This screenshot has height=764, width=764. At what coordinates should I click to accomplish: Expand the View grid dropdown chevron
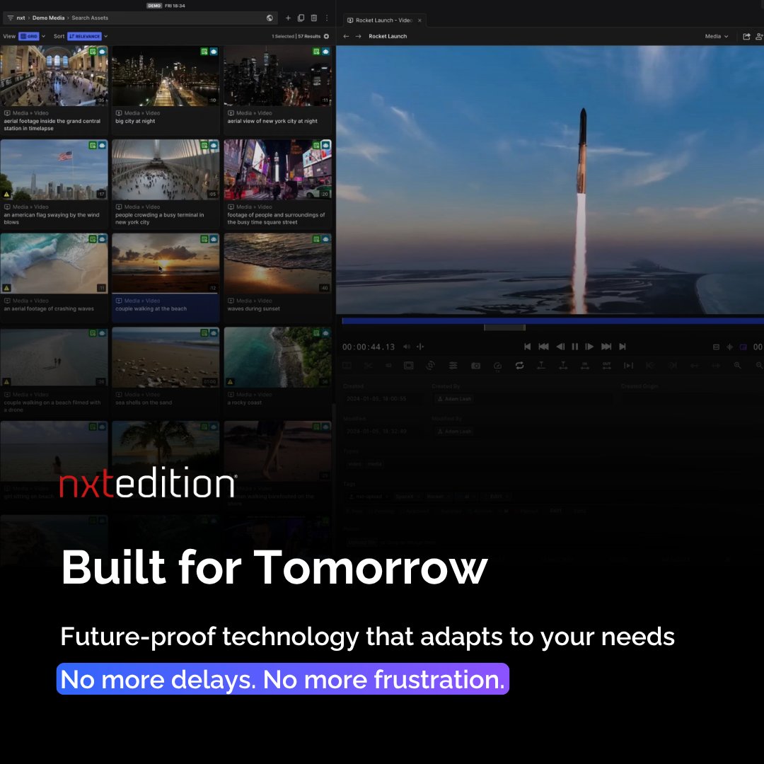point(43,36)
